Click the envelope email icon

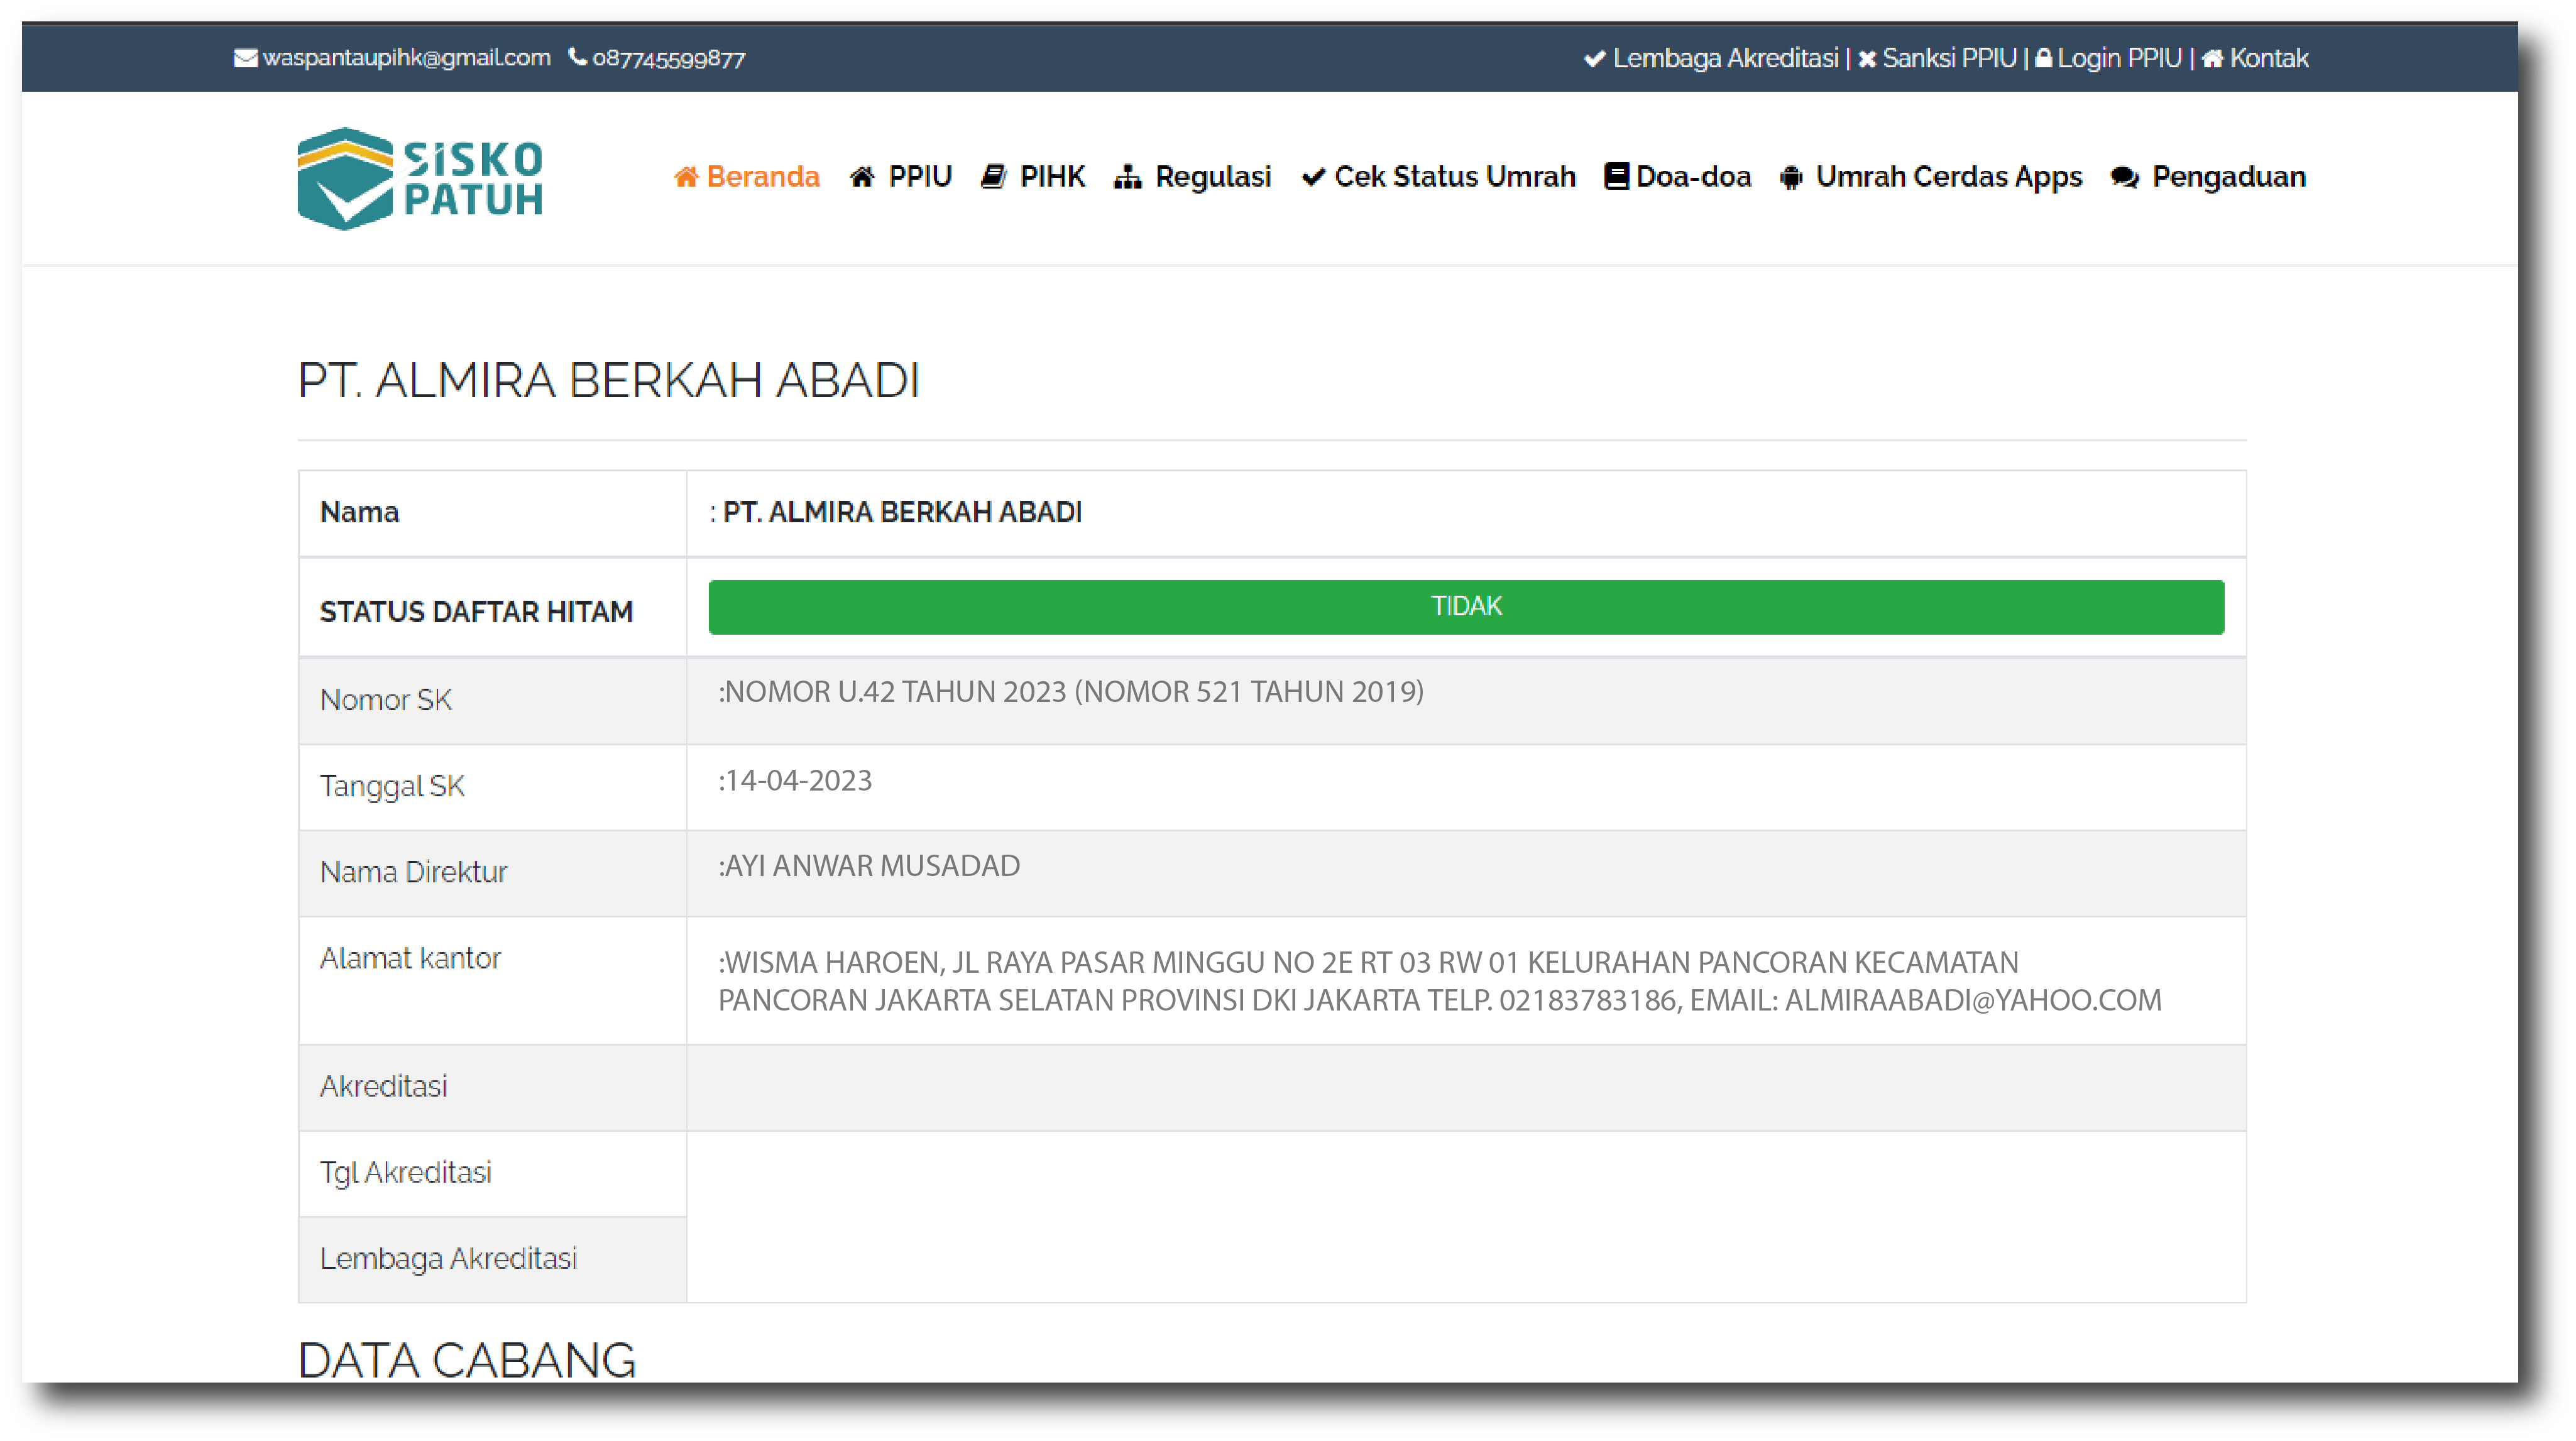245,58
